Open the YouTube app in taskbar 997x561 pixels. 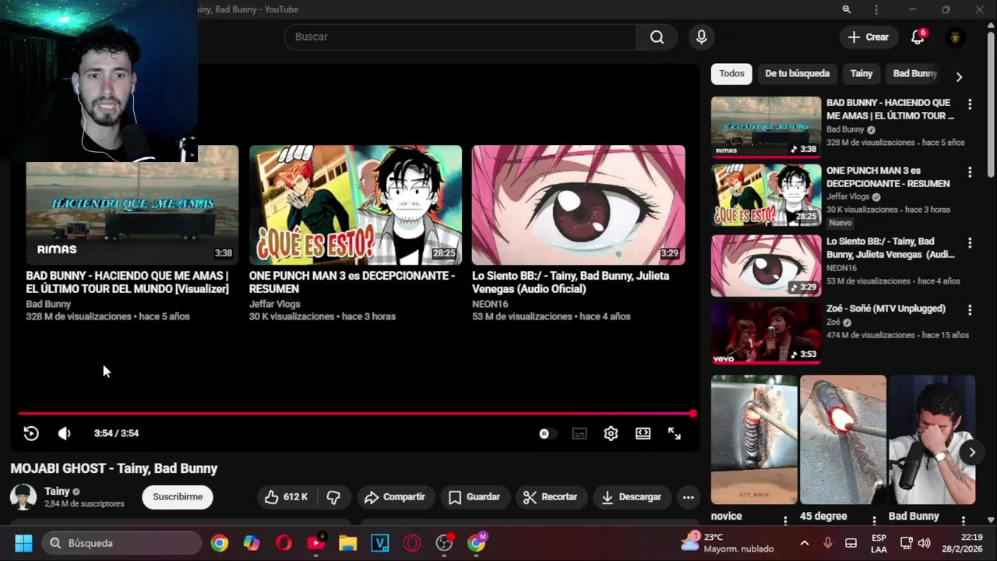(x=315, y=543)
